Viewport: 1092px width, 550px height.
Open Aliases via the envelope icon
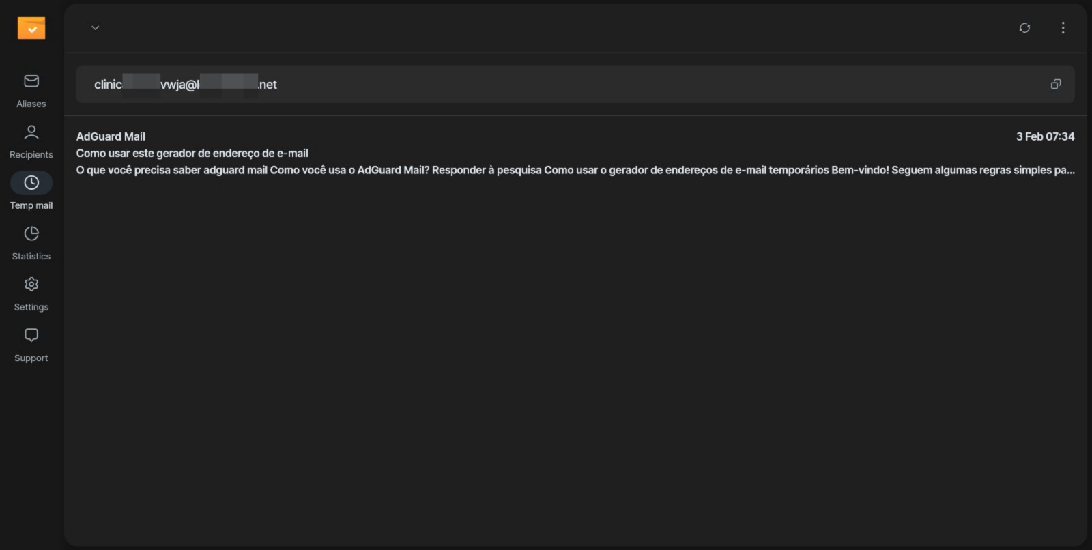pyautogui.click(x=31, y=81)
